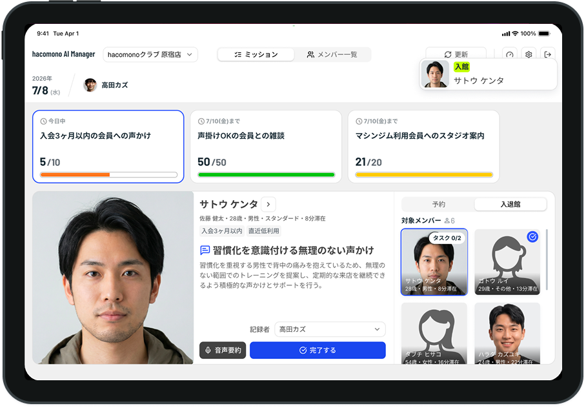Screen dimensions: 586x408
Task: Click 高田カズ staff avatar
Action: [x=90, y=85]
